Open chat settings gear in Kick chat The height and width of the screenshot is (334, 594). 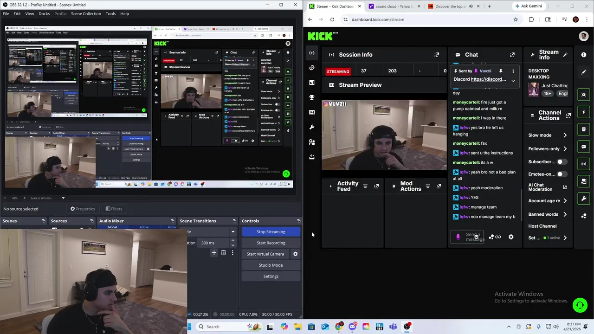coord(511,237)
